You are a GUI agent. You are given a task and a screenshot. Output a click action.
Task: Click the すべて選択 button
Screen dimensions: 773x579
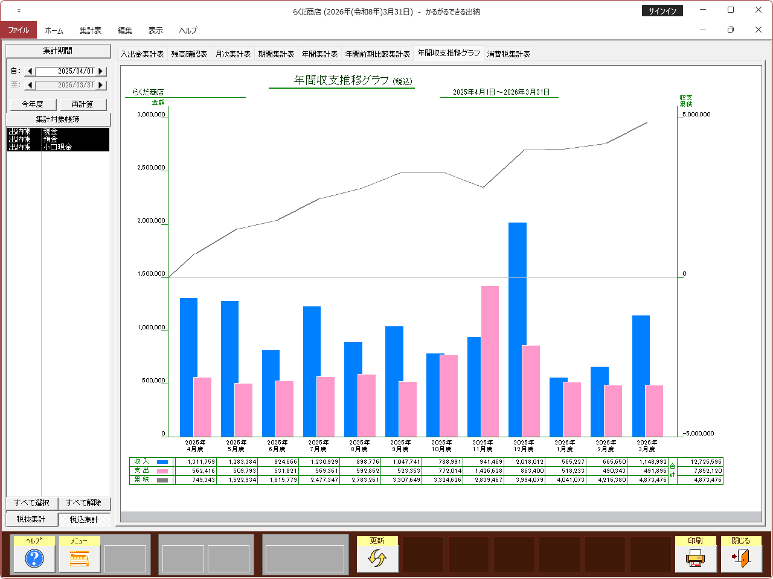tap(31, 503)
